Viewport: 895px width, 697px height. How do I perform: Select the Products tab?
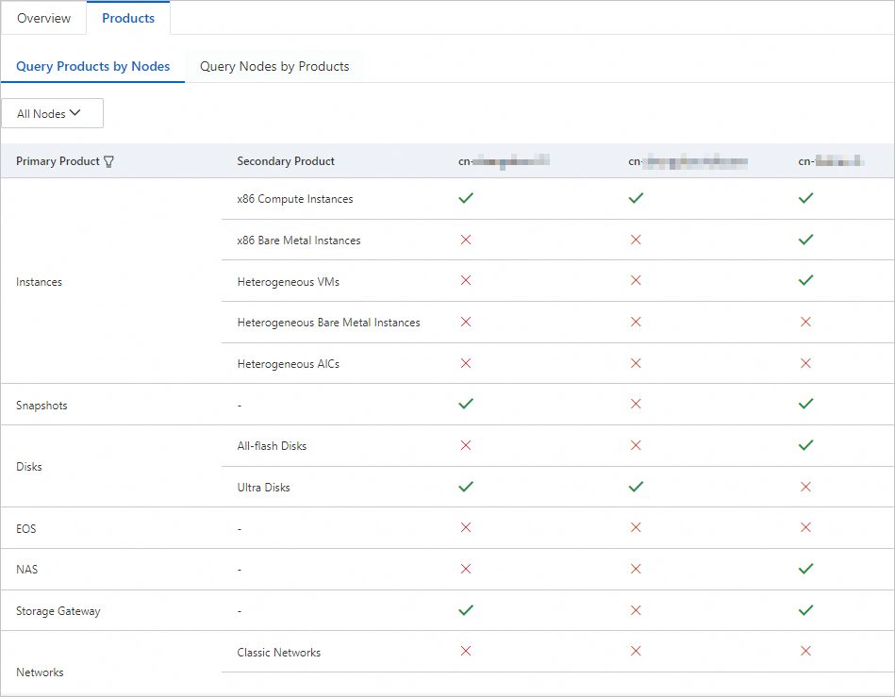click(128, 19)
